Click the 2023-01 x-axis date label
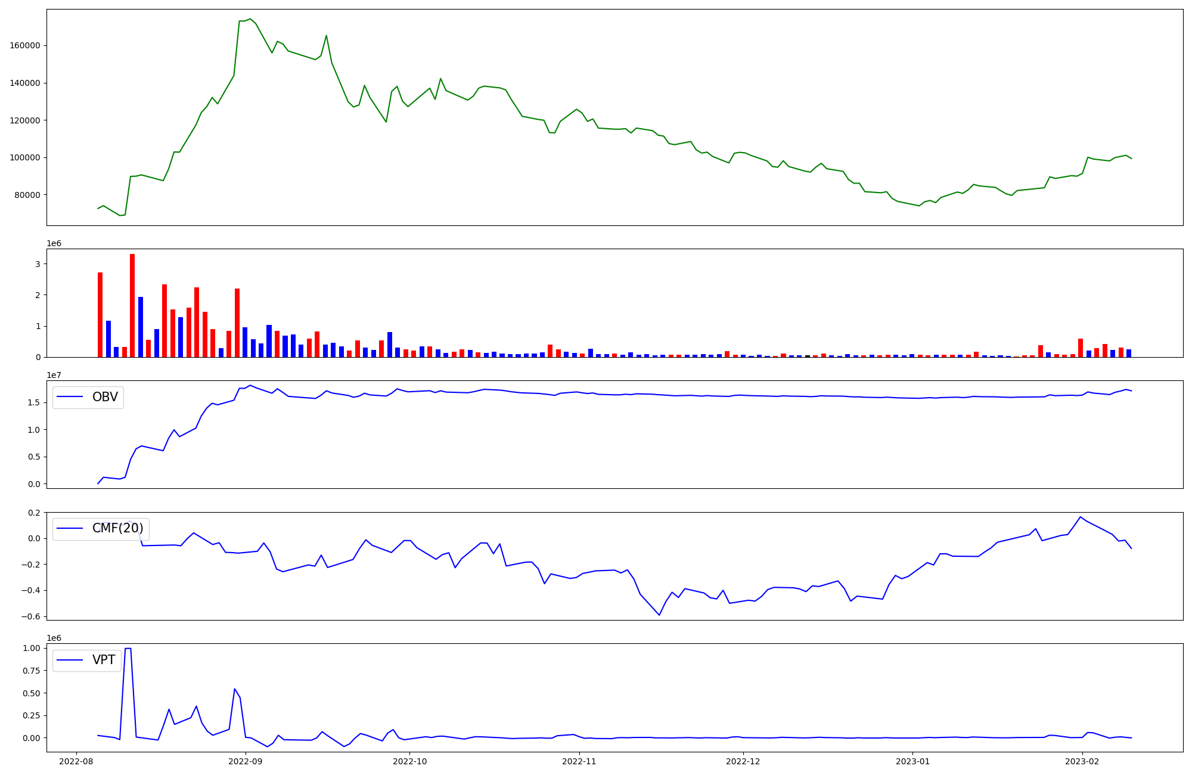 click(x=913, y=761)
